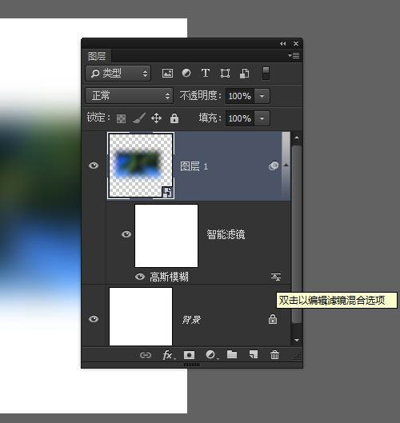Viewport: 400px width, 423px height.
Task: Lock layer position
Action: coord(157,118)
